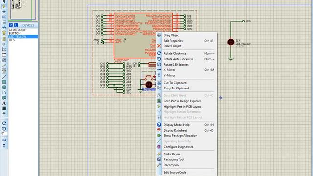Choose Show Package Allocation from context menu
The image size is (313, 176).
[187, 136]
